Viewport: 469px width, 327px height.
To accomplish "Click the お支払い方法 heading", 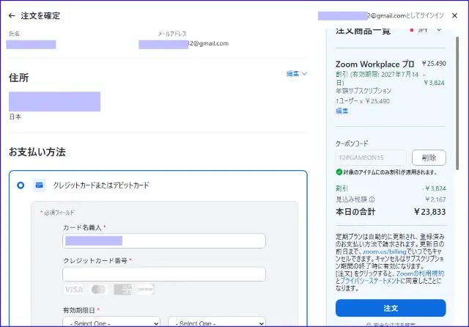I will click(37, 152).
